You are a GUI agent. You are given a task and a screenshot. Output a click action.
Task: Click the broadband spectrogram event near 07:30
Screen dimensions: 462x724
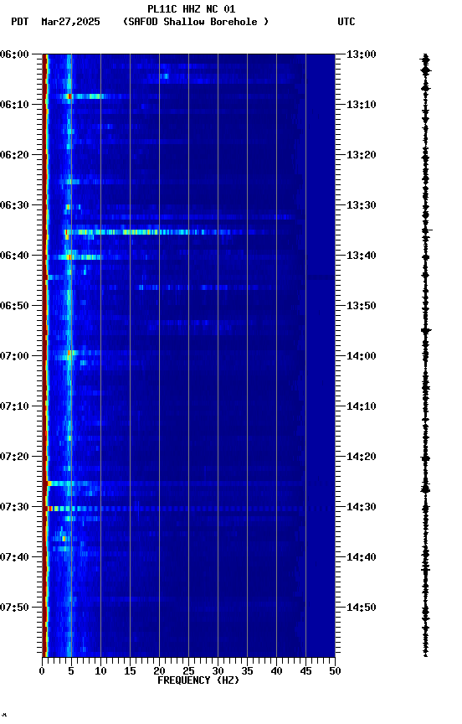pos(189,509)
